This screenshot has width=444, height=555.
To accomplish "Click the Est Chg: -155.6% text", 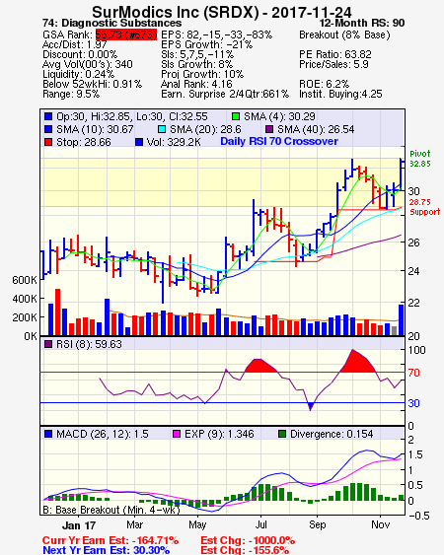I will pyautogui.click(x=245, y=550).
